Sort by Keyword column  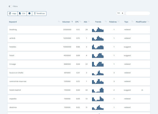pos(13,22)
